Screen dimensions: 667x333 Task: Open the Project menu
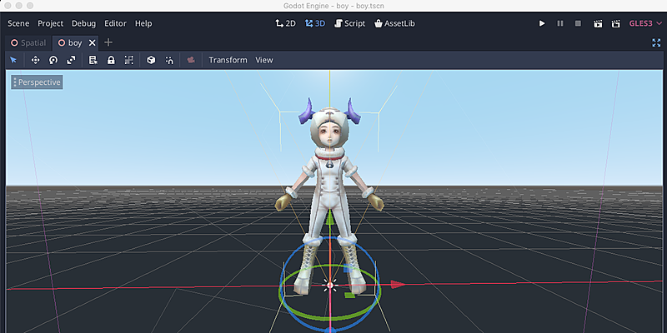click(50, 24)
